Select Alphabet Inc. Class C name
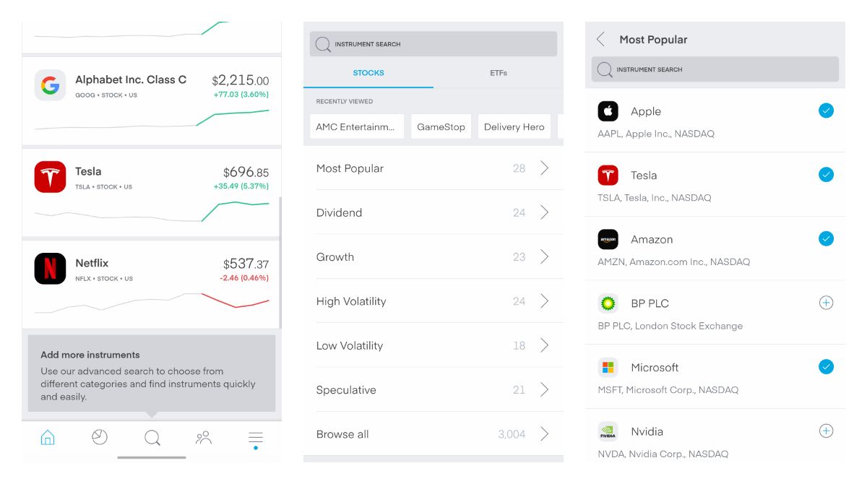Screen dimensions: 867x484 click(131, 79)
